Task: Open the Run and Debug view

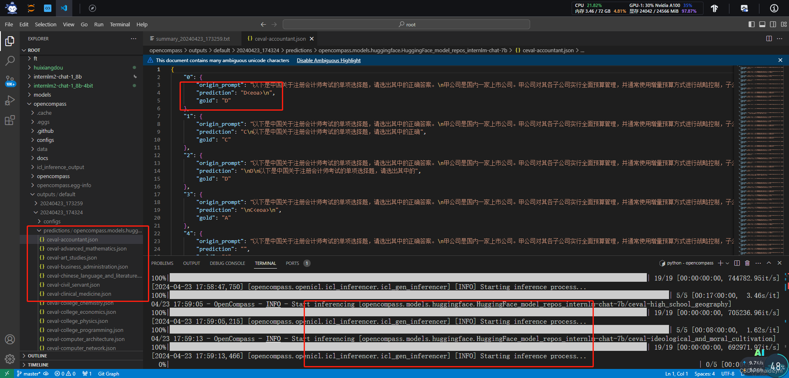Action: click(10, 100)
